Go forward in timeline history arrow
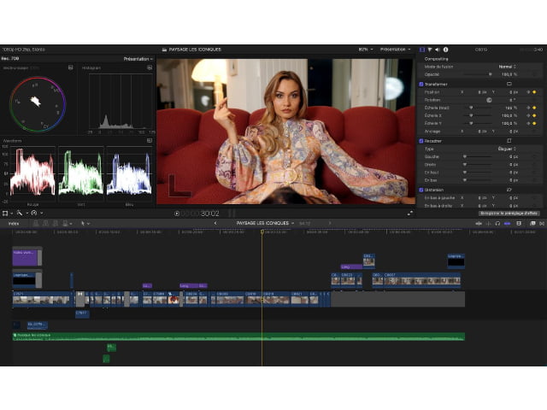Image resolution: width=547 pixels, height=410 pixels. click(330, 223)
